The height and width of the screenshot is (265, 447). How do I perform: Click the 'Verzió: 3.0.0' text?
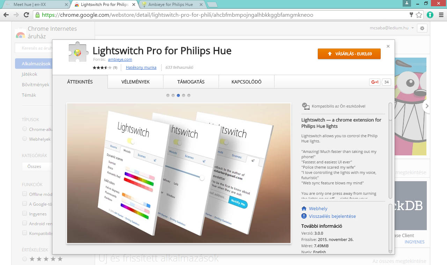pos(312,233)
